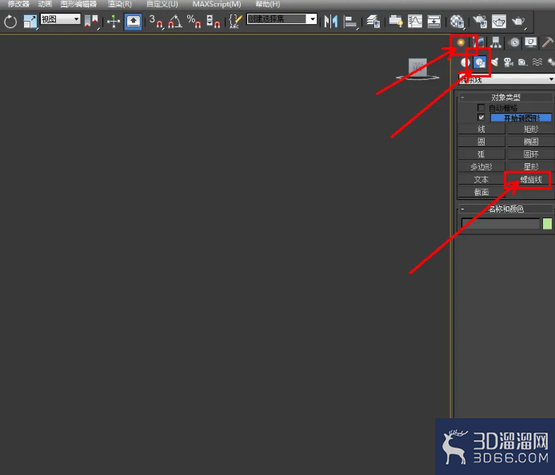Open the MAXScript(M) menu

(217, 4)
